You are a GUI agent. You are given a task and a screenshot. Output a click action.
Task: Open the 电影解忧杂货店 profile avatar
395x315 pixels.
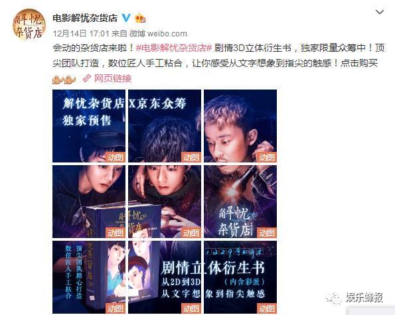29,25
